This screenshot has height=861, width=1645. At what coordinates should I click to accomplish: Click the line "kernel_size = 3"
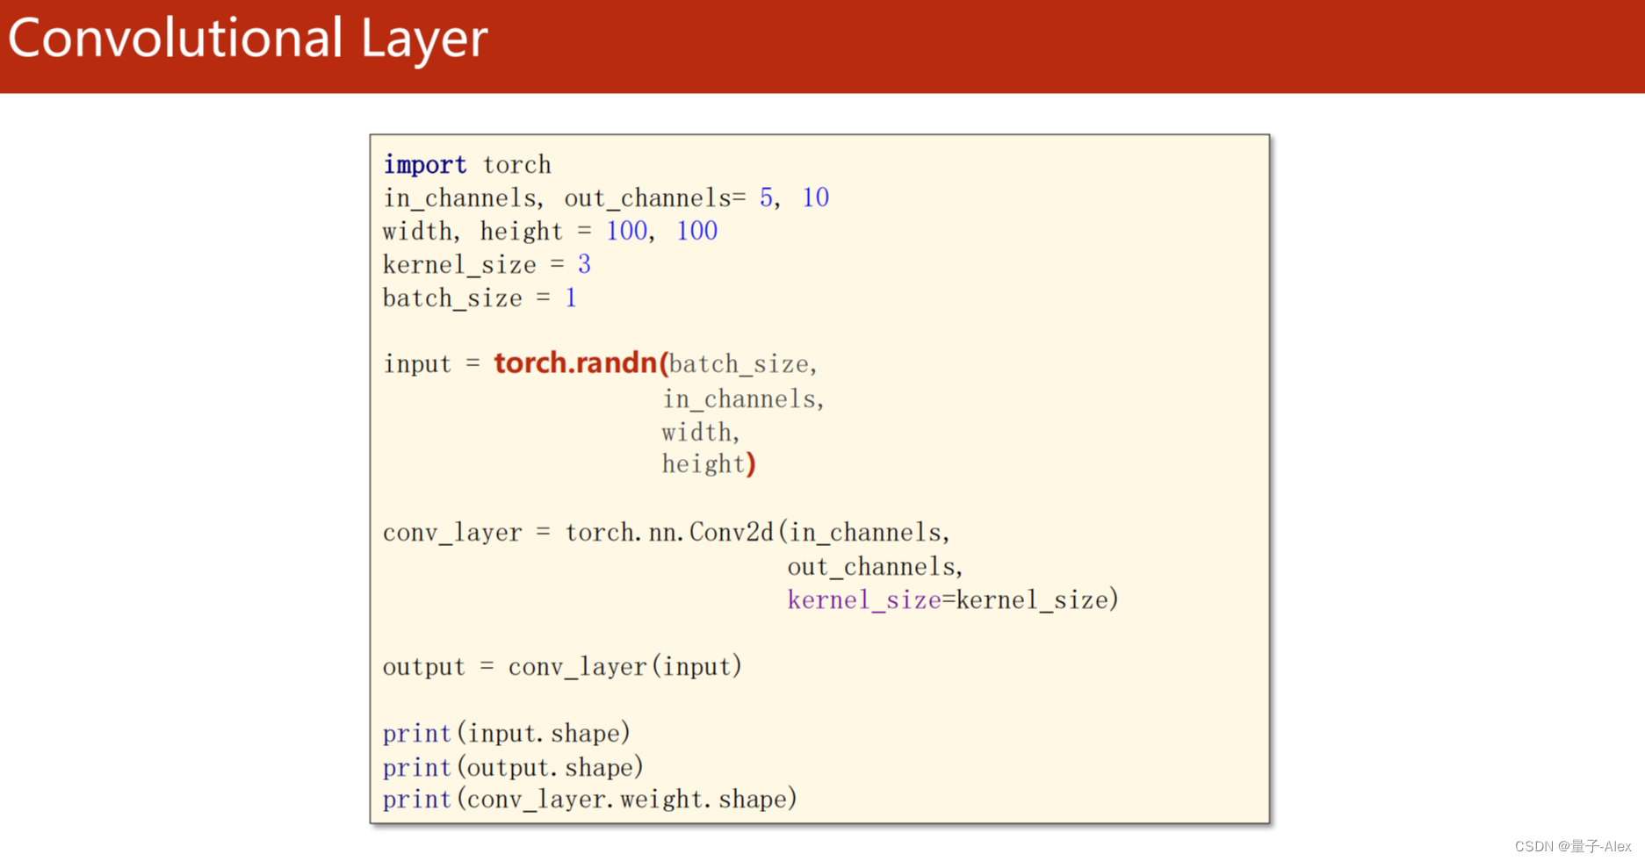487,265
